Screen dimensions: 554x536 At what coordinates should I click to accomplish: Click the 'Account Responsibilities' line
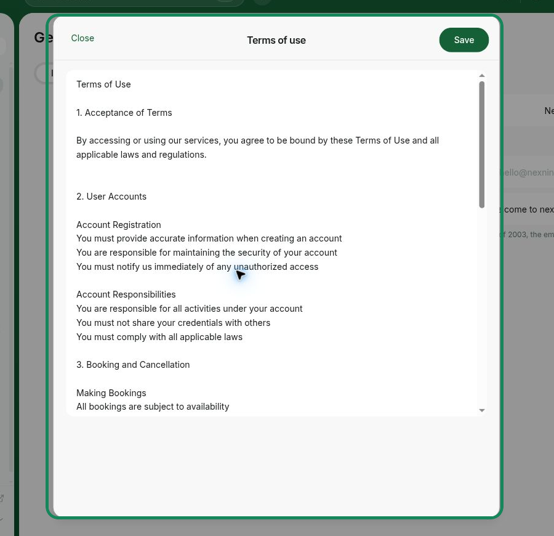(126, 294)
